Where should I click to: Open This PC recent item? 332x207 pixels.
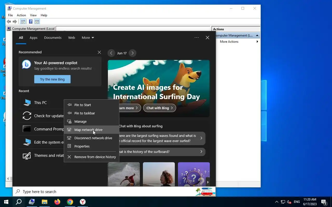41,103
